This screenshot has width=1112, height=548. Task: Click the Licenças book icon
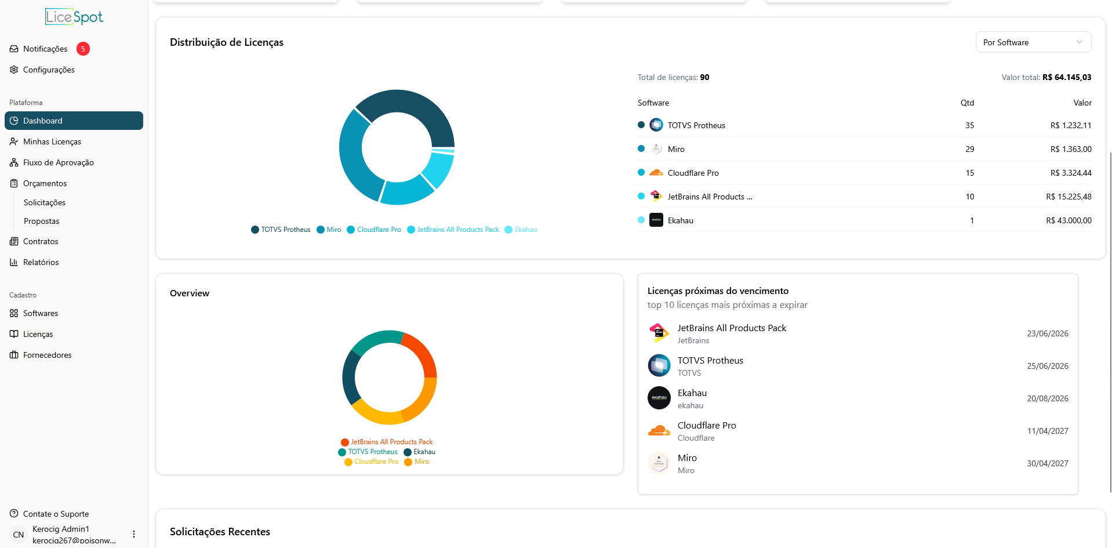[x=14, y=334]
